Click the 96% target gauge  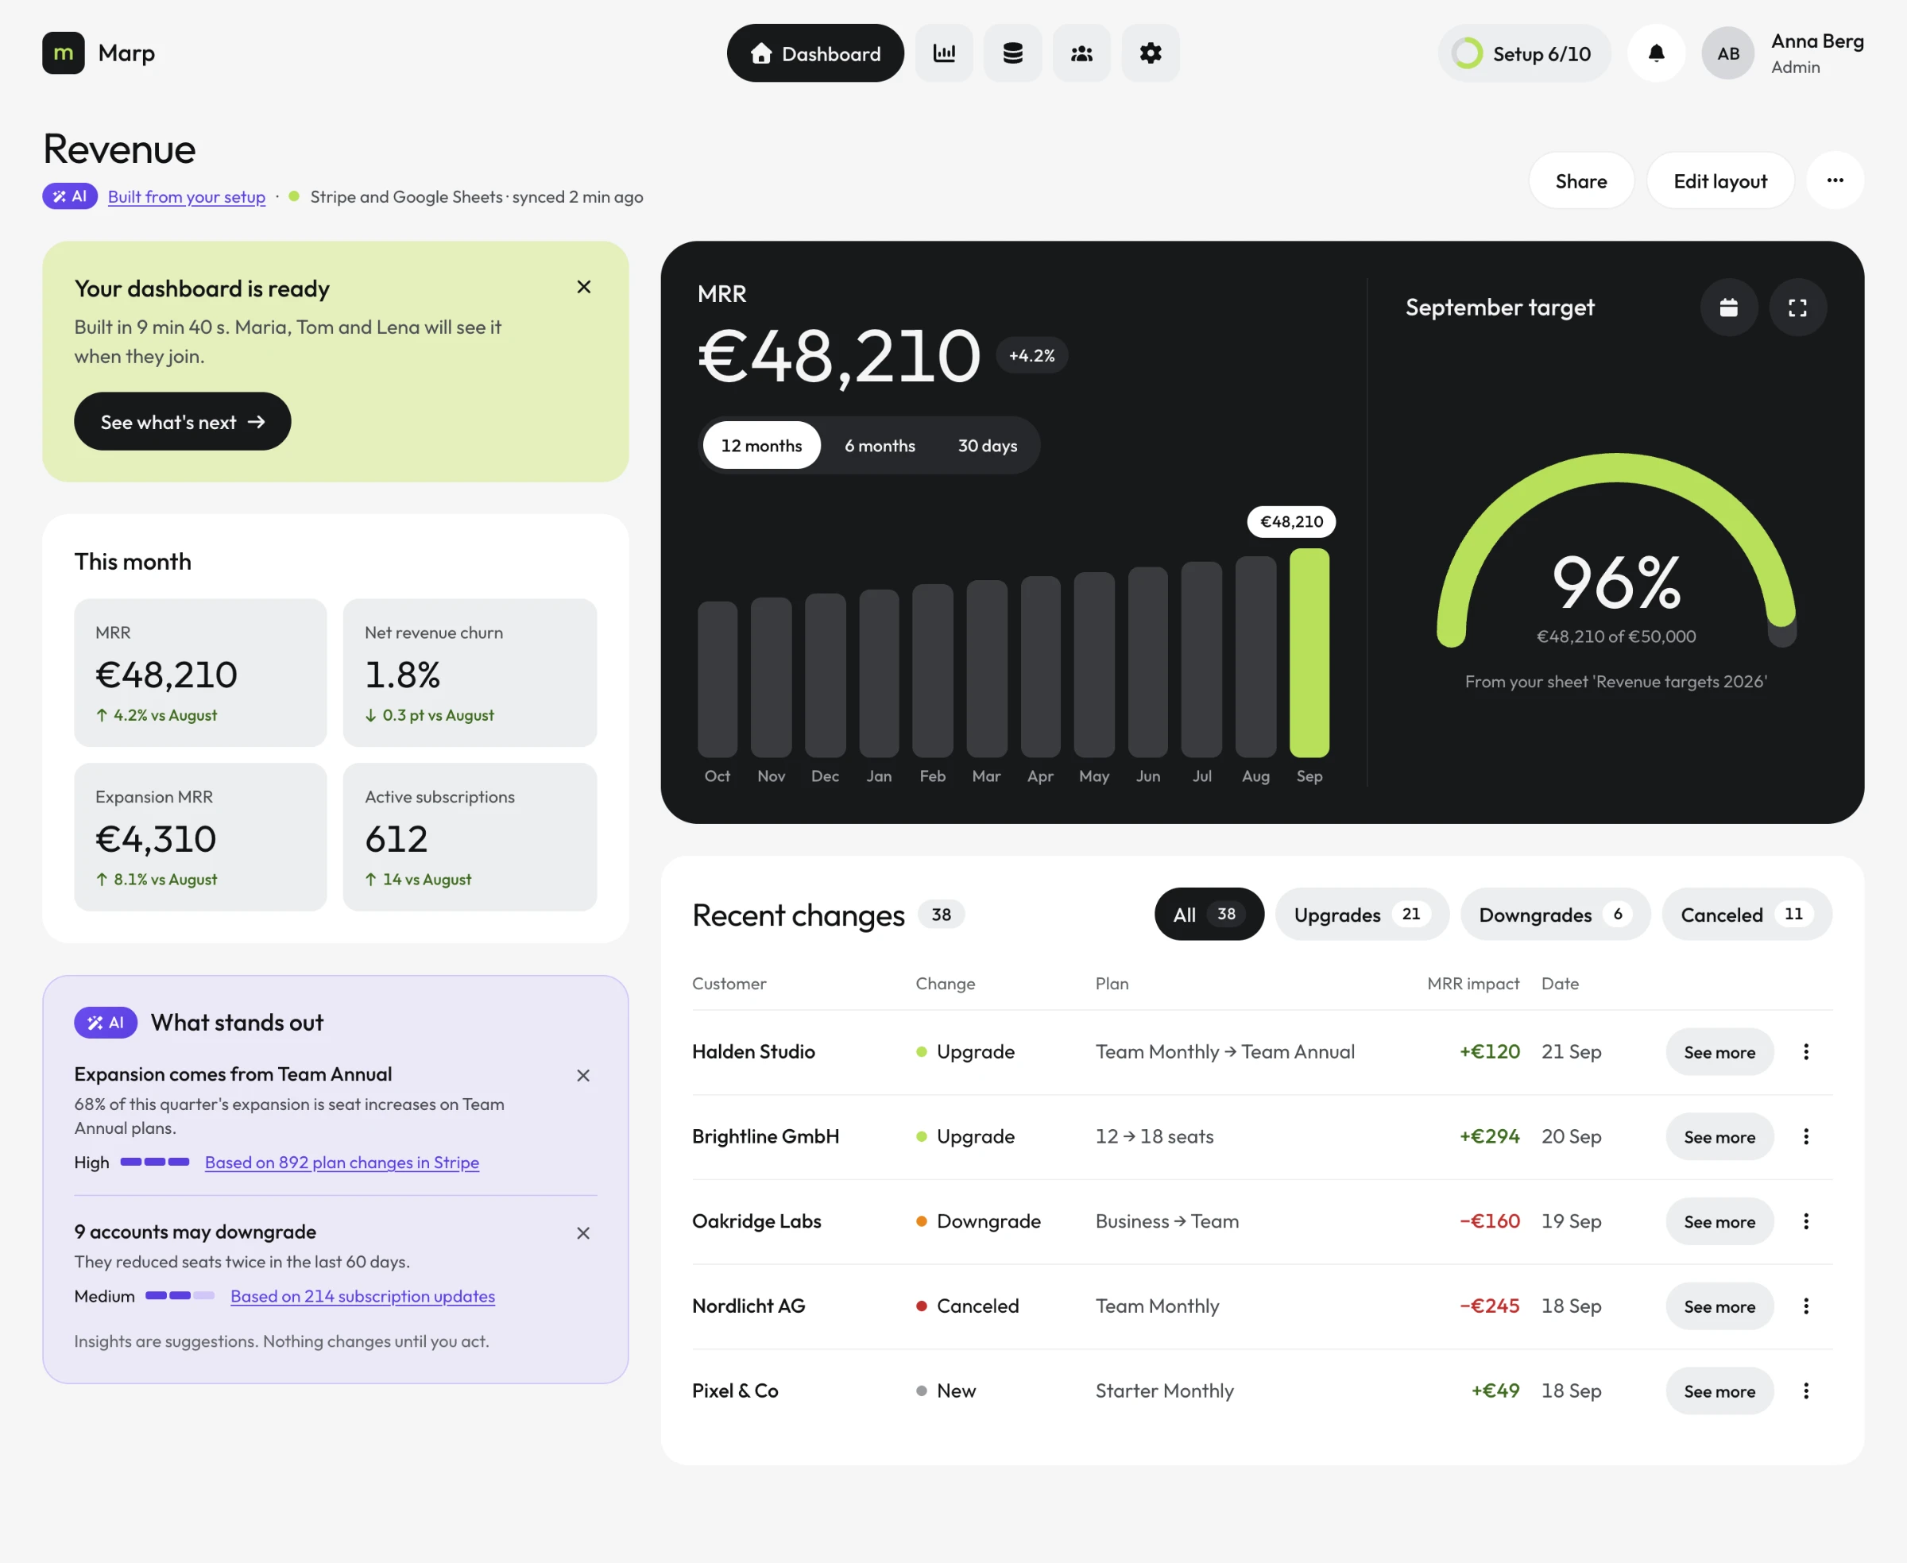1615,551
